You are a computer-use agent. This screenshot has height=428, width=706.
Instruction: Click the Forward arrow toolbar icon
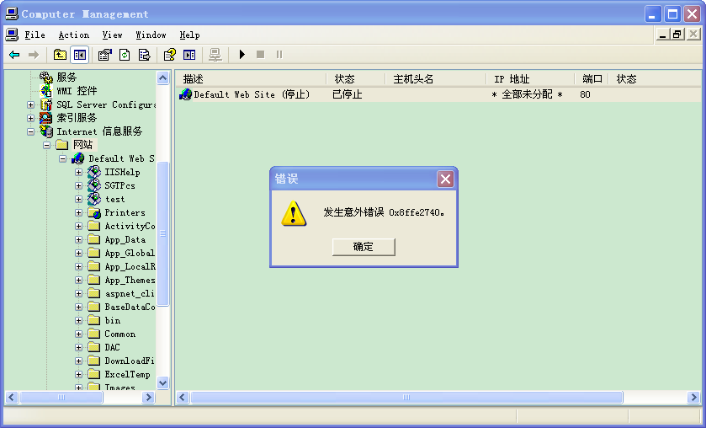[34, 55]
